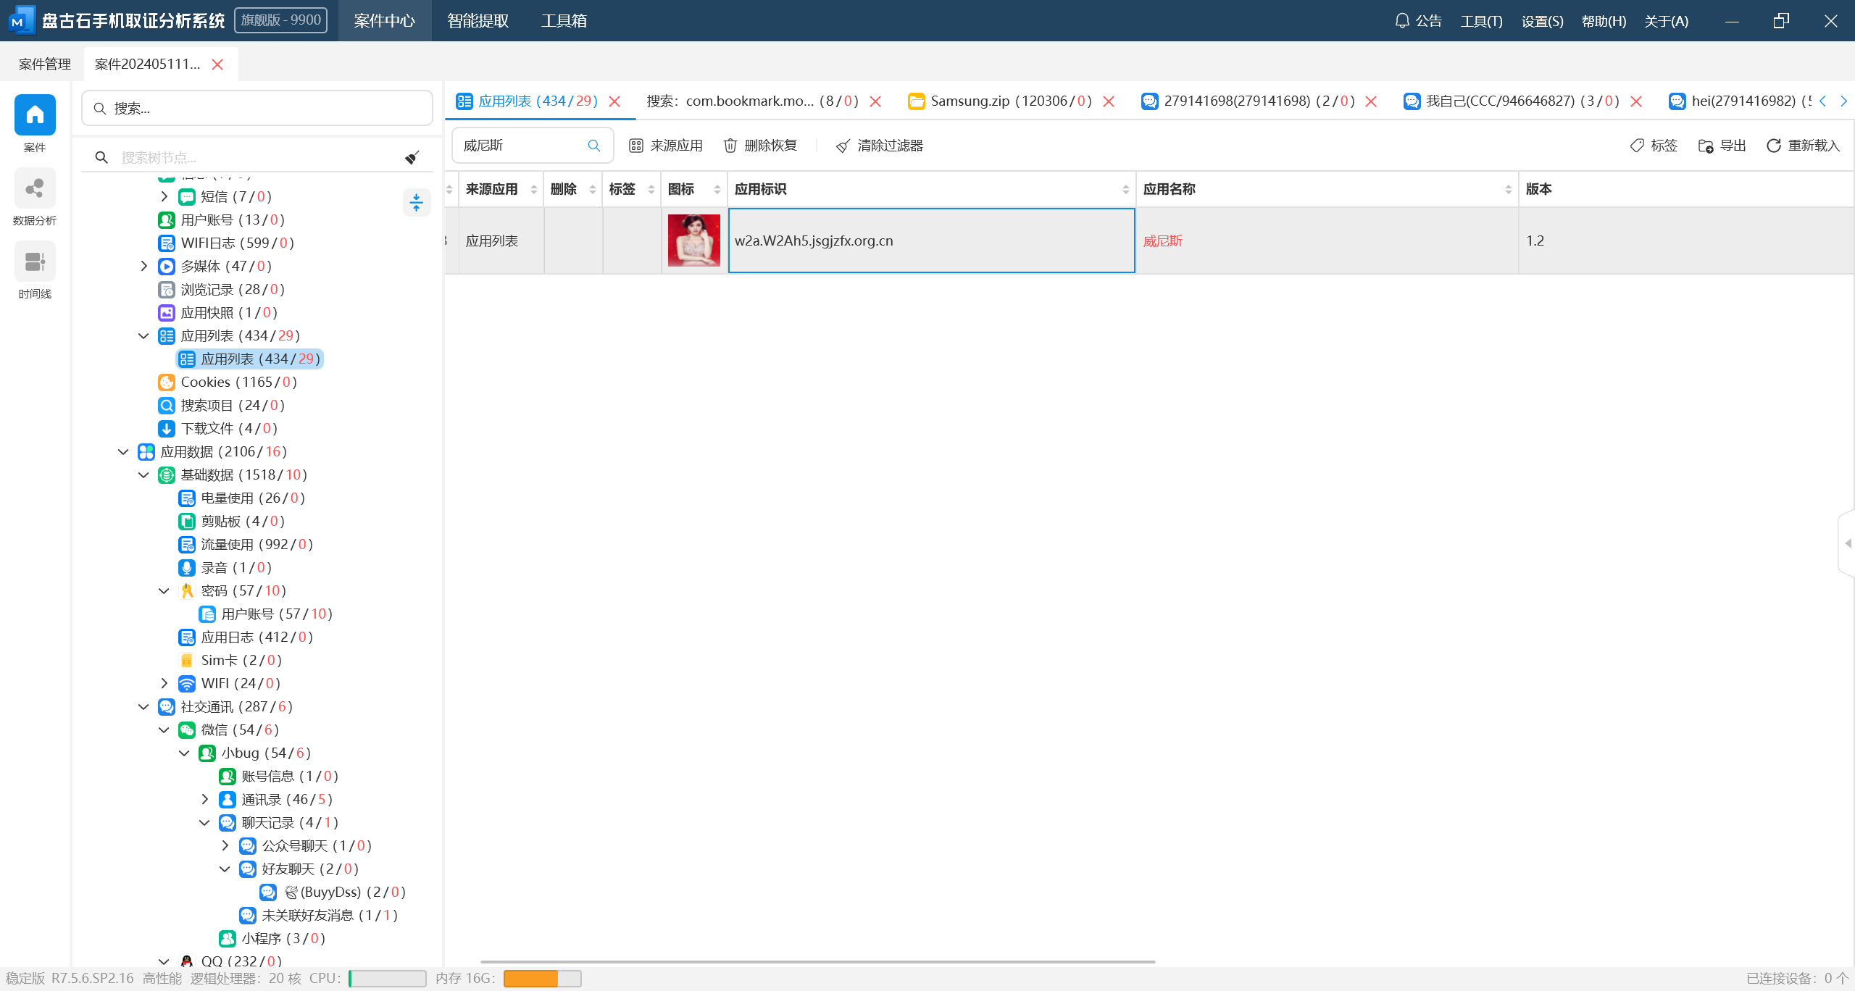This screenshot has width=1855, height=991.
Task: Click the search magnifier in 威尼斯 field
Action: 593,146
